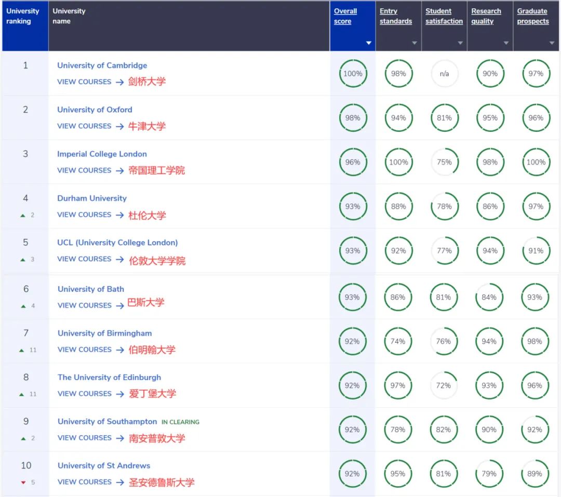Click the Entry standards header link
This screenshot has height=497, width=561.
[x=396, y=16]
